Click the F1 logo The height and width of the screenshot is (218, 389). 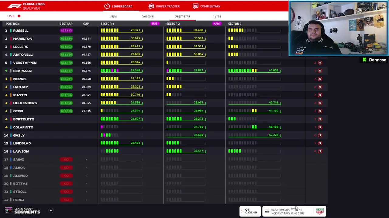(x=14, y=6)
